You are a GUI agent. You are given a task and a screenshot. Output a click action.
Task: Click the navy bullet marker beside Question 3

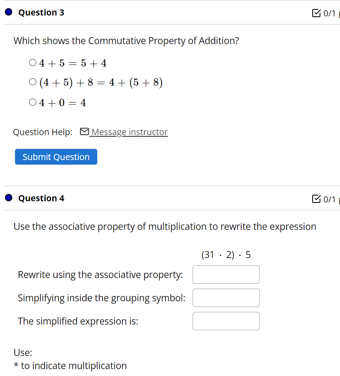[x=7, y=12]
